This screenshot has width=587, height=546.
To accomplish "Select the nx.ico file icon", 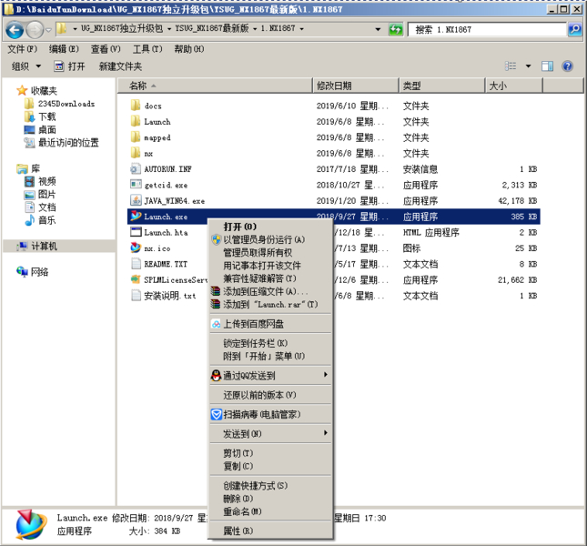I will coord(136,248).
